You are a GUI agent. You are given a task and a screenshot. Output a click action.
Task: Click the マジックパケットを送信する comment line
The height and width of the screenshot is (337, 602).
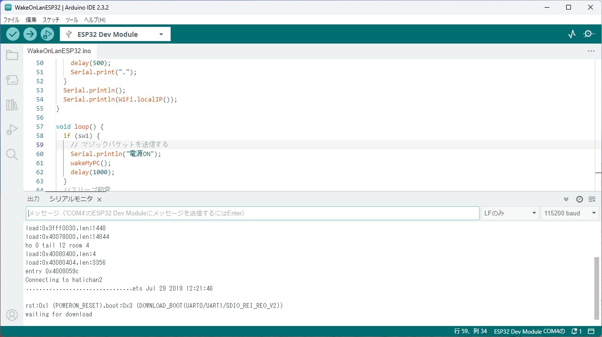pos(120,145)
